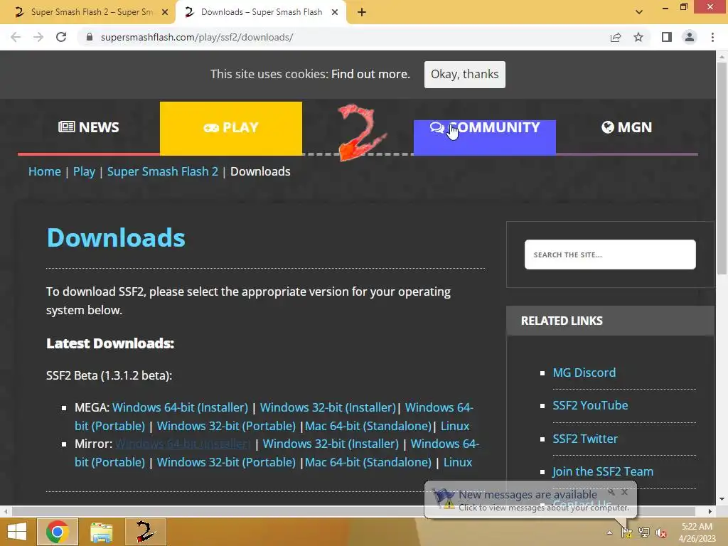The width and height of the screenshot is (728, 546).
Task: Open Action Center flag icon
Action: click(x=626, y=532)
